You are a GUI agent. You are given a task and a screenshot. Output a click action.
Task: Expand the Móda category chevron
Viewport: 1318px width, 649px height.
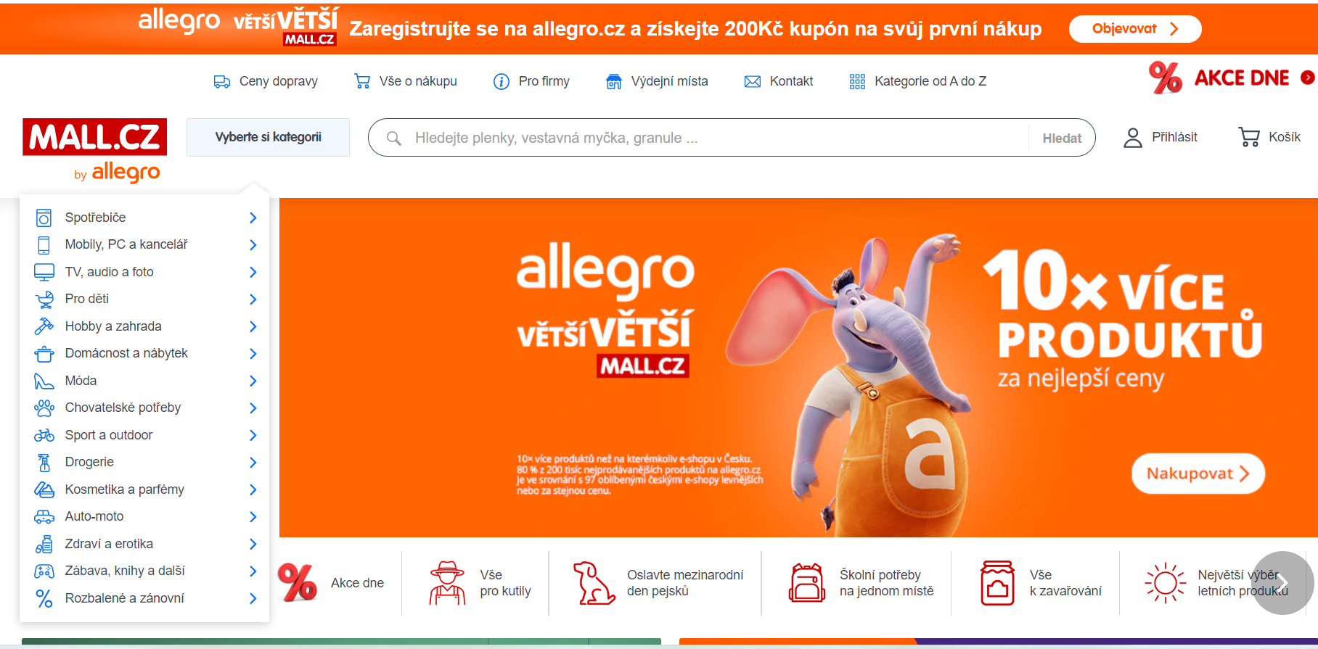(253, 381)
